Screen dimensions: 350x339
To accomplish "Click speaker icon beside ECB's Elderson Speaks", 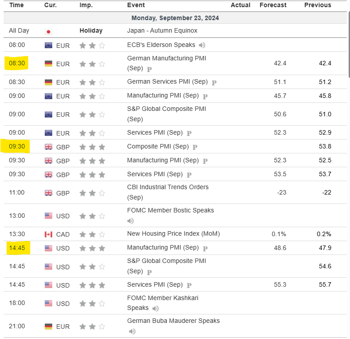I will (202, 45).
